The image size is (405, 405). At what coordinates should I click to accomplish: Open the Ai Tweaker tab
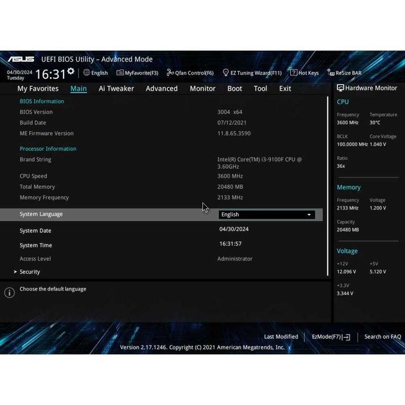[x=116, y=89]
